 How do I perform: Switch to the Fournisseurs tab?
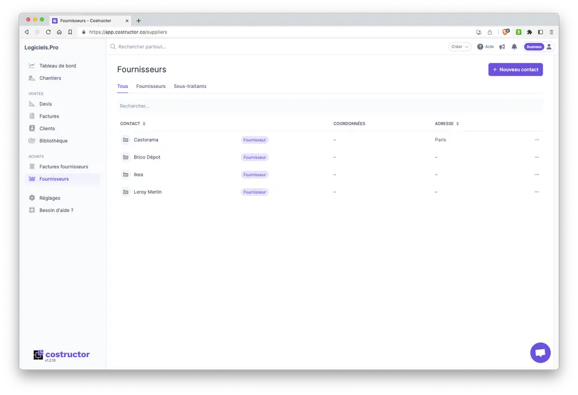coord(151,86)
